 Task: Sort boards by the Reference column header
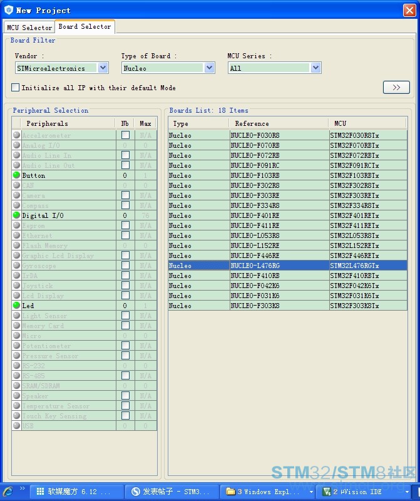pos(279,123)
